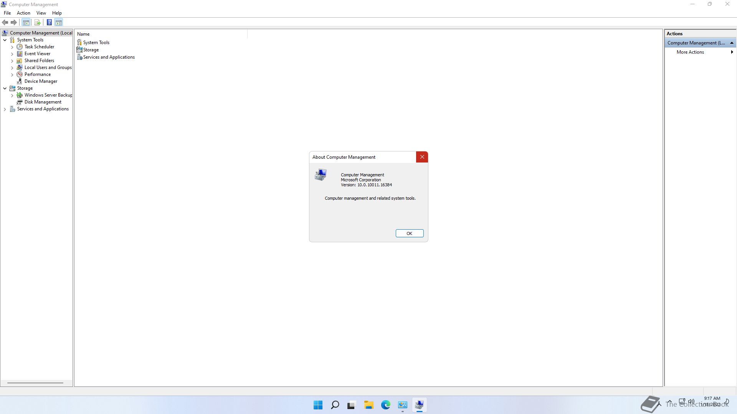
Task: Select 'Services and Applications' in Name list
Action: pyautogui.click(x=109, y=57)
